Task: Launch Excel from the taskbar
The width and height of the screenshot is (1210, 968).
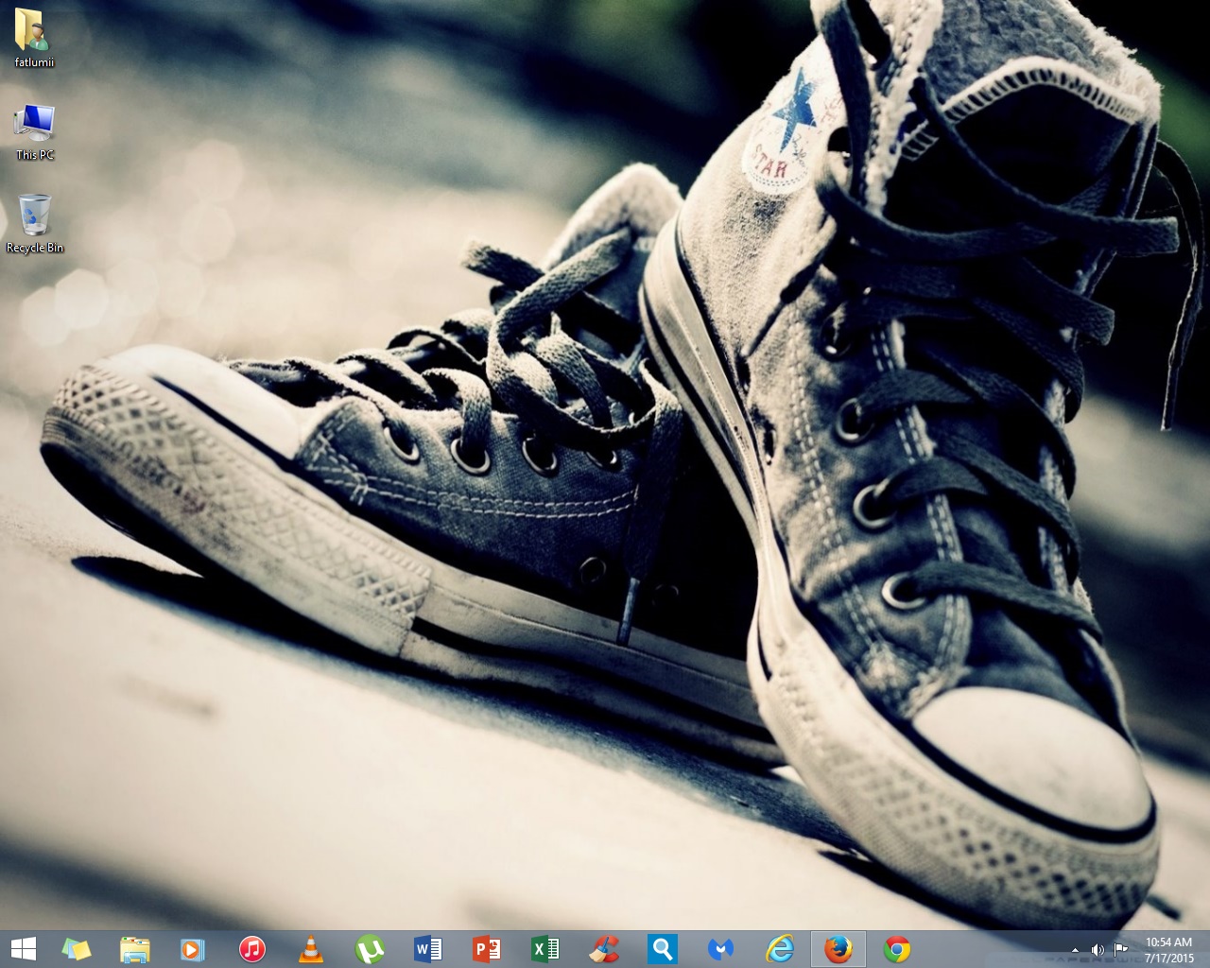Action: tap(544, 948)
